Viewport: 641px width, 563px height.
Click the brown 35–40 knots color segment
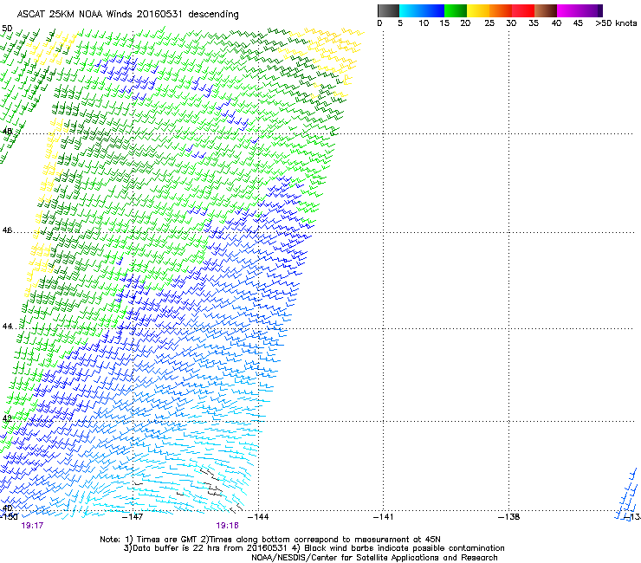tap(546, 10)
